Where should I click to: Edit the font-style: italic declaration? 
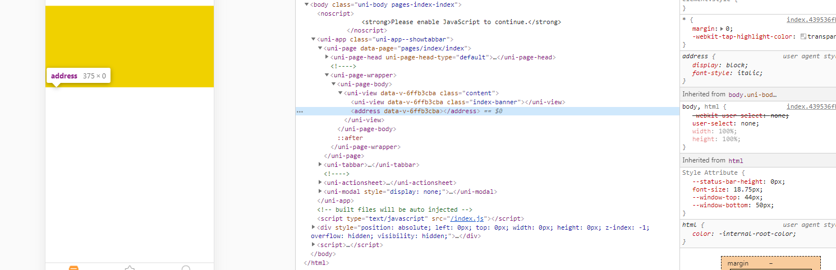click(728, 73)
